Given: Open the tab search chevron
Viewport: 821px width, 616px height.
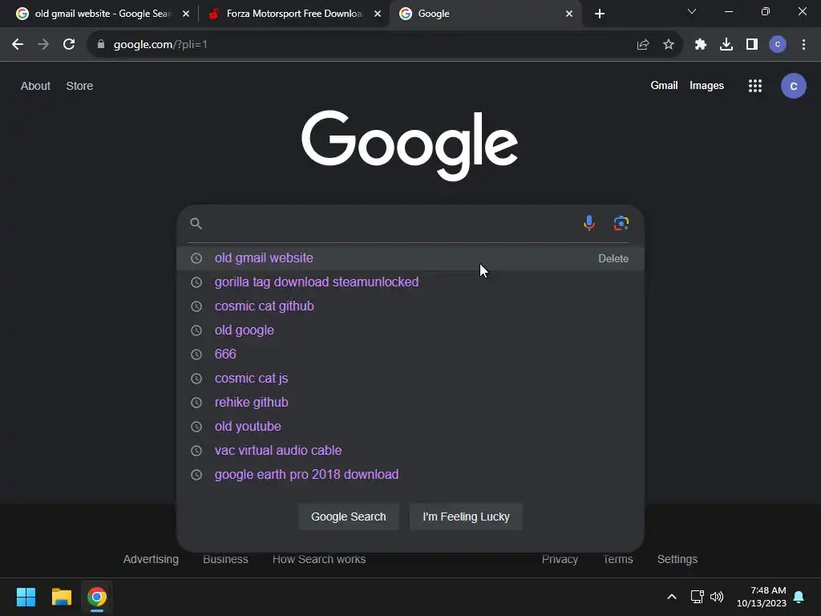Looking at the screenshot, I should [x=692, y=11].
